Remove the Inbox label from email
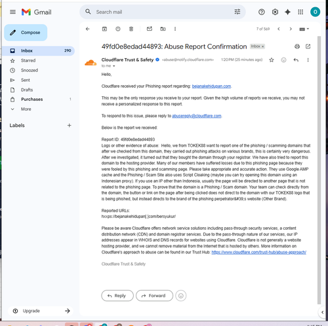The height and width of the screenshot is (326, 328). click(x=263, y=46)
